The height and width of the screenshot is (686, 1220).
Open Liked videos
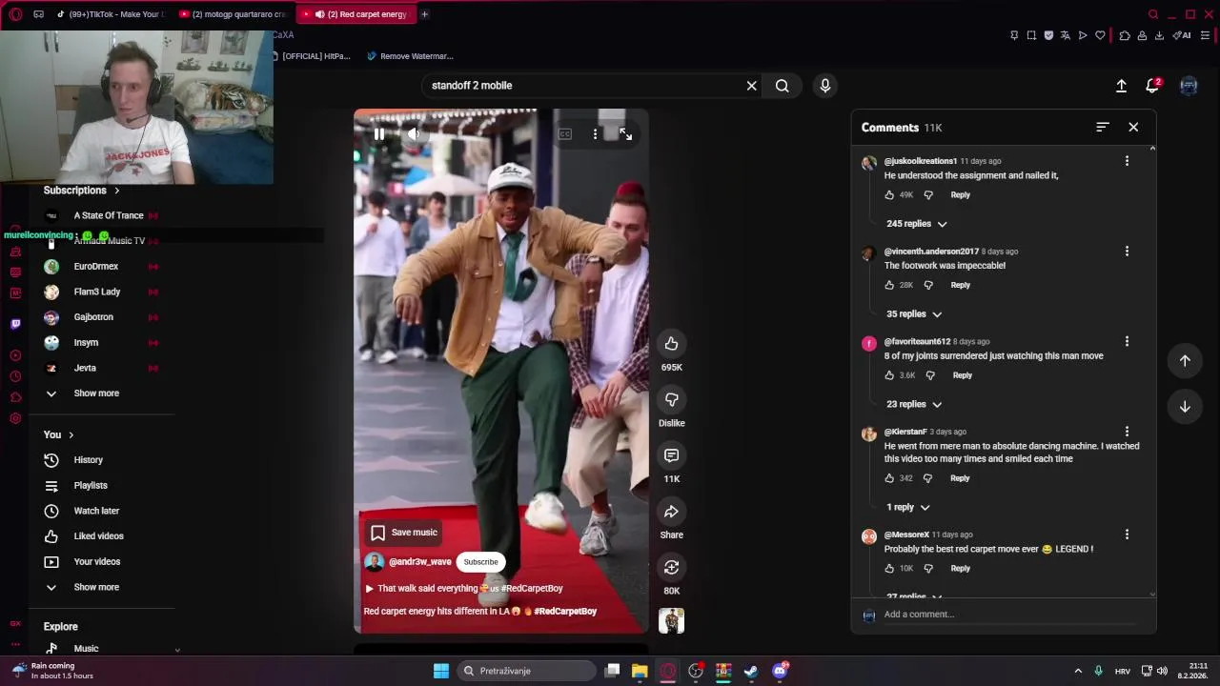point(98,536)
